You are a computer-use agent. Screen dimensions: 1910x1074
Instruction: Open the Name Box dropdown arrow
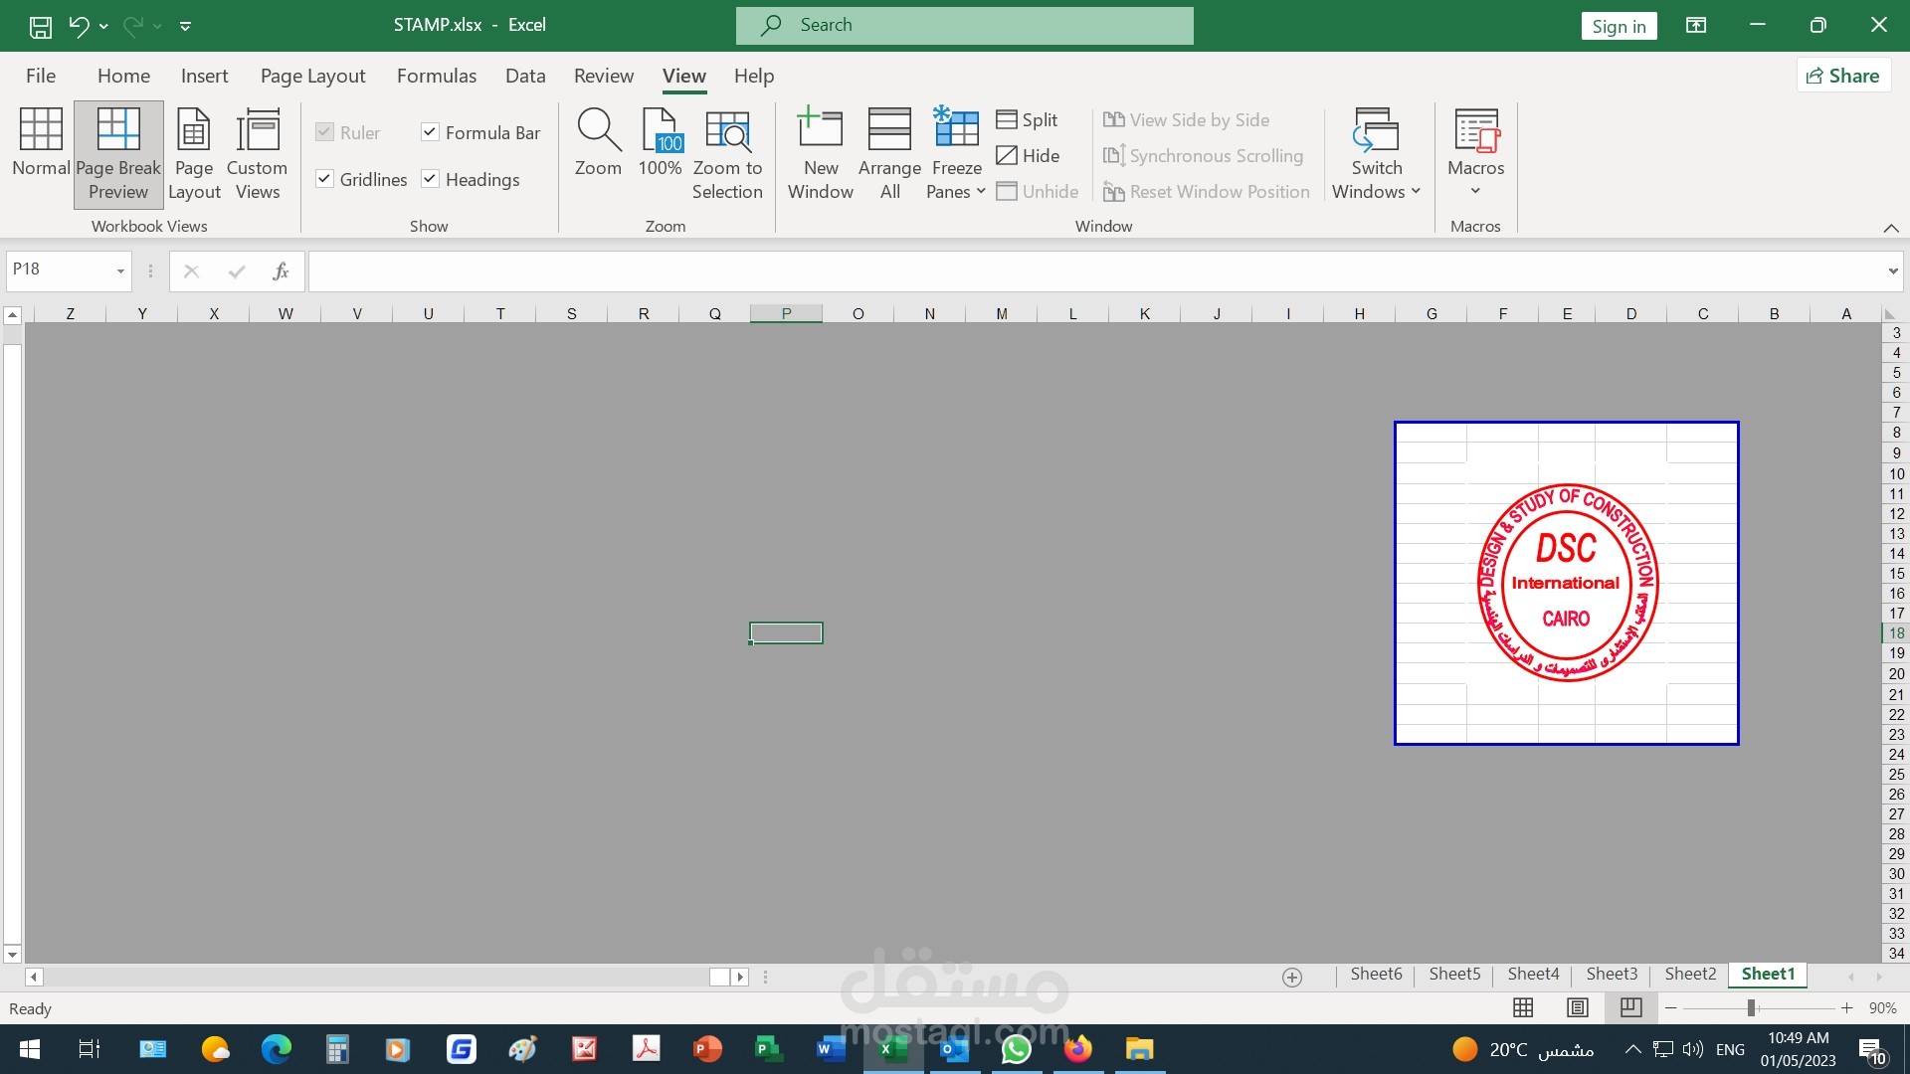(120, 270)
